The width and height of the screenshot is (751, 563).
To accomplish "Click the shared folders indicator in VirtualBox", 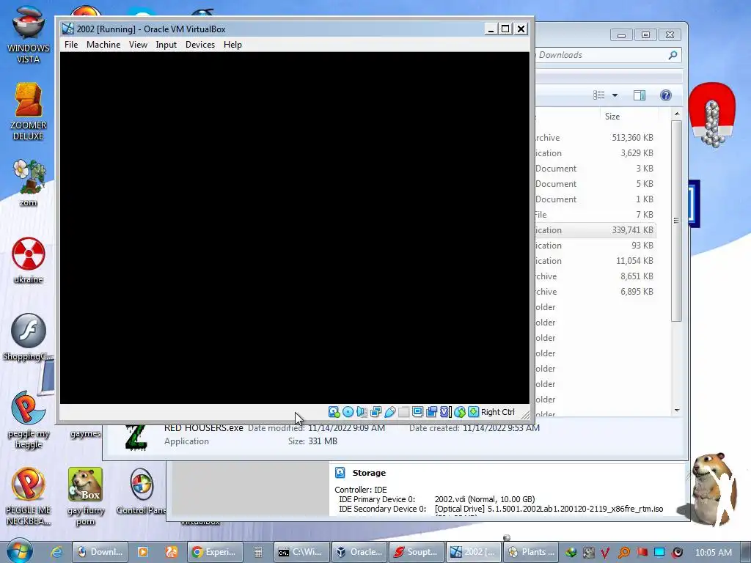I will [404, 412].
